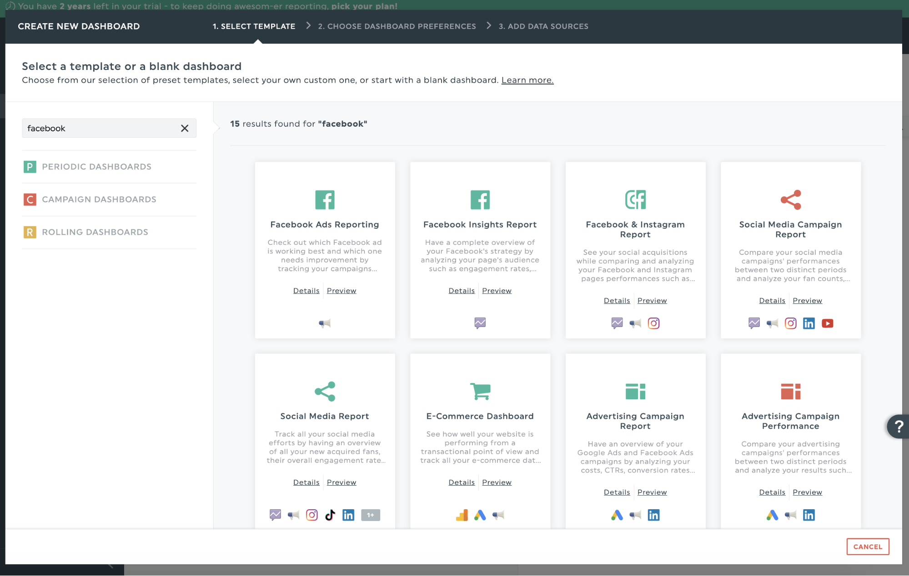
Task: Open Details for Social Media Report
Action: pyautogui.click(x=306, y=482)
